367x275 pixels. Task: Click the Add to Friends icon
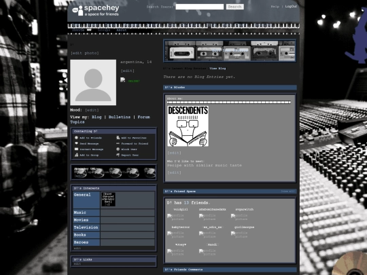coord(76,138)
